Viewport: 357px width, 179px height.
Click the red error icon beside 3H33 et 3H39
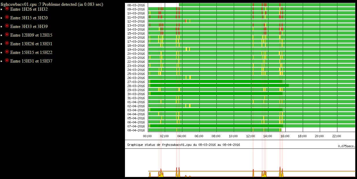coord(7,26)
